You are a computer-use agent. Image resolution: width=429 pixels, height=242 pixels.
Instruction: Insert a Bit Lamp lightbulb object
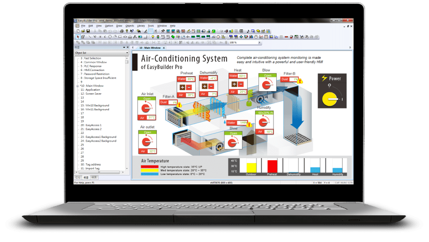[x=153, y=37]
